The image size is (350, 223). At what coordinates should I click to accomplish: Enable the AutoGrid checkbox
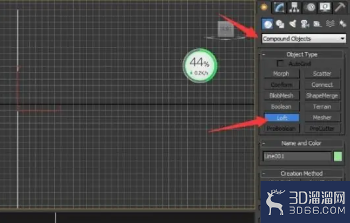tap(280, 64)
